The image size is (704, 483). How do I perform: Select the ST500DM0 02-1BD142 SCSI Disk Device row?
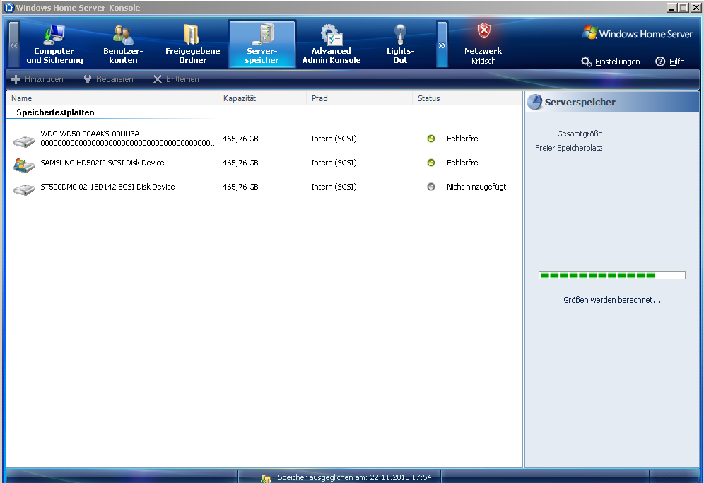[x=264, y=187]
